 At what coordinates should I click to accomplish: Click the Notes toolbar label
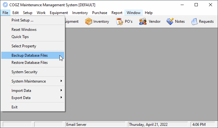click(180, 21)
